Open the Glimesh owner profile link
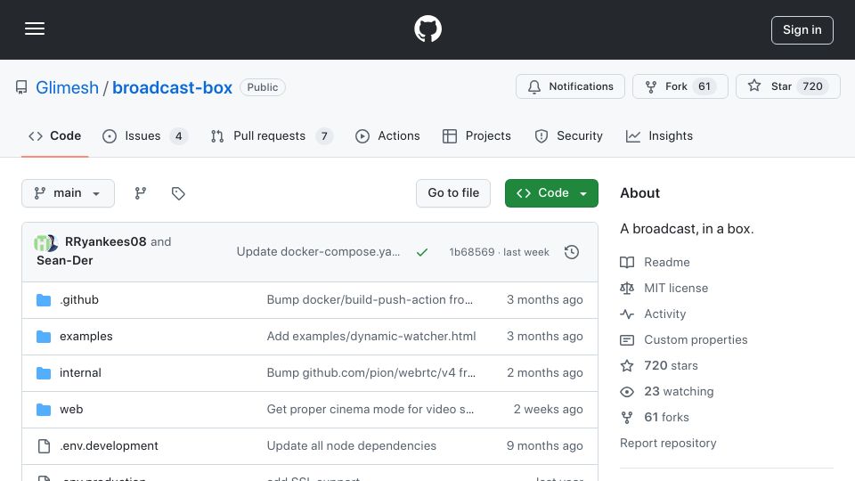This screenshot has height=481, width=855. 67,87
